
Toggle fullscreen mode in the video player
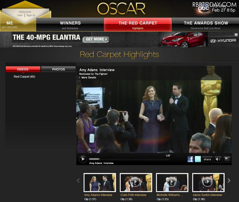227,159
